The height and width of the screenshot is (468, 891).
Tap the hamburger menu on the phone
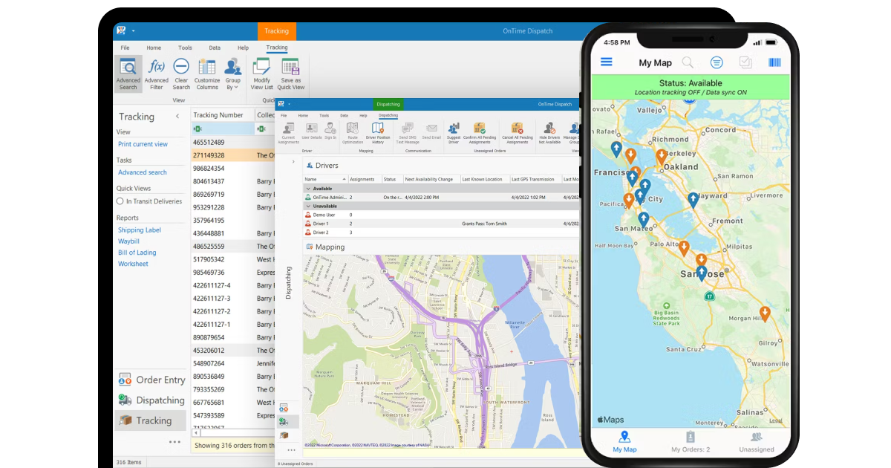click(x=607, y=62)
